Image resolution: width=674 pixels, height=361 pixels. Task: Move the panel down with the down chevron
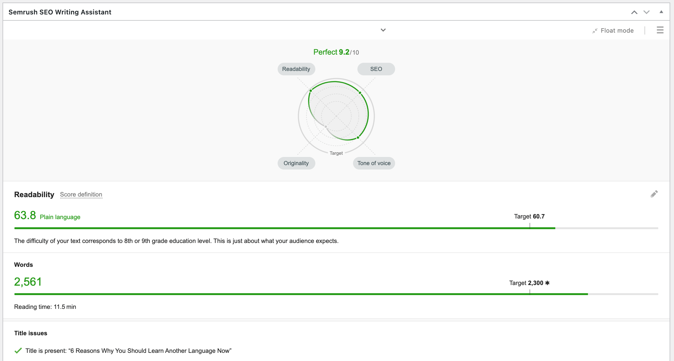646,12
